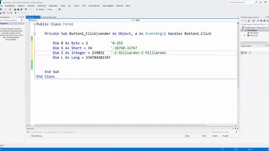The image size is (269, 151).
Task: Collapse the Public Class Form1 region
Action: click(34, 24)
